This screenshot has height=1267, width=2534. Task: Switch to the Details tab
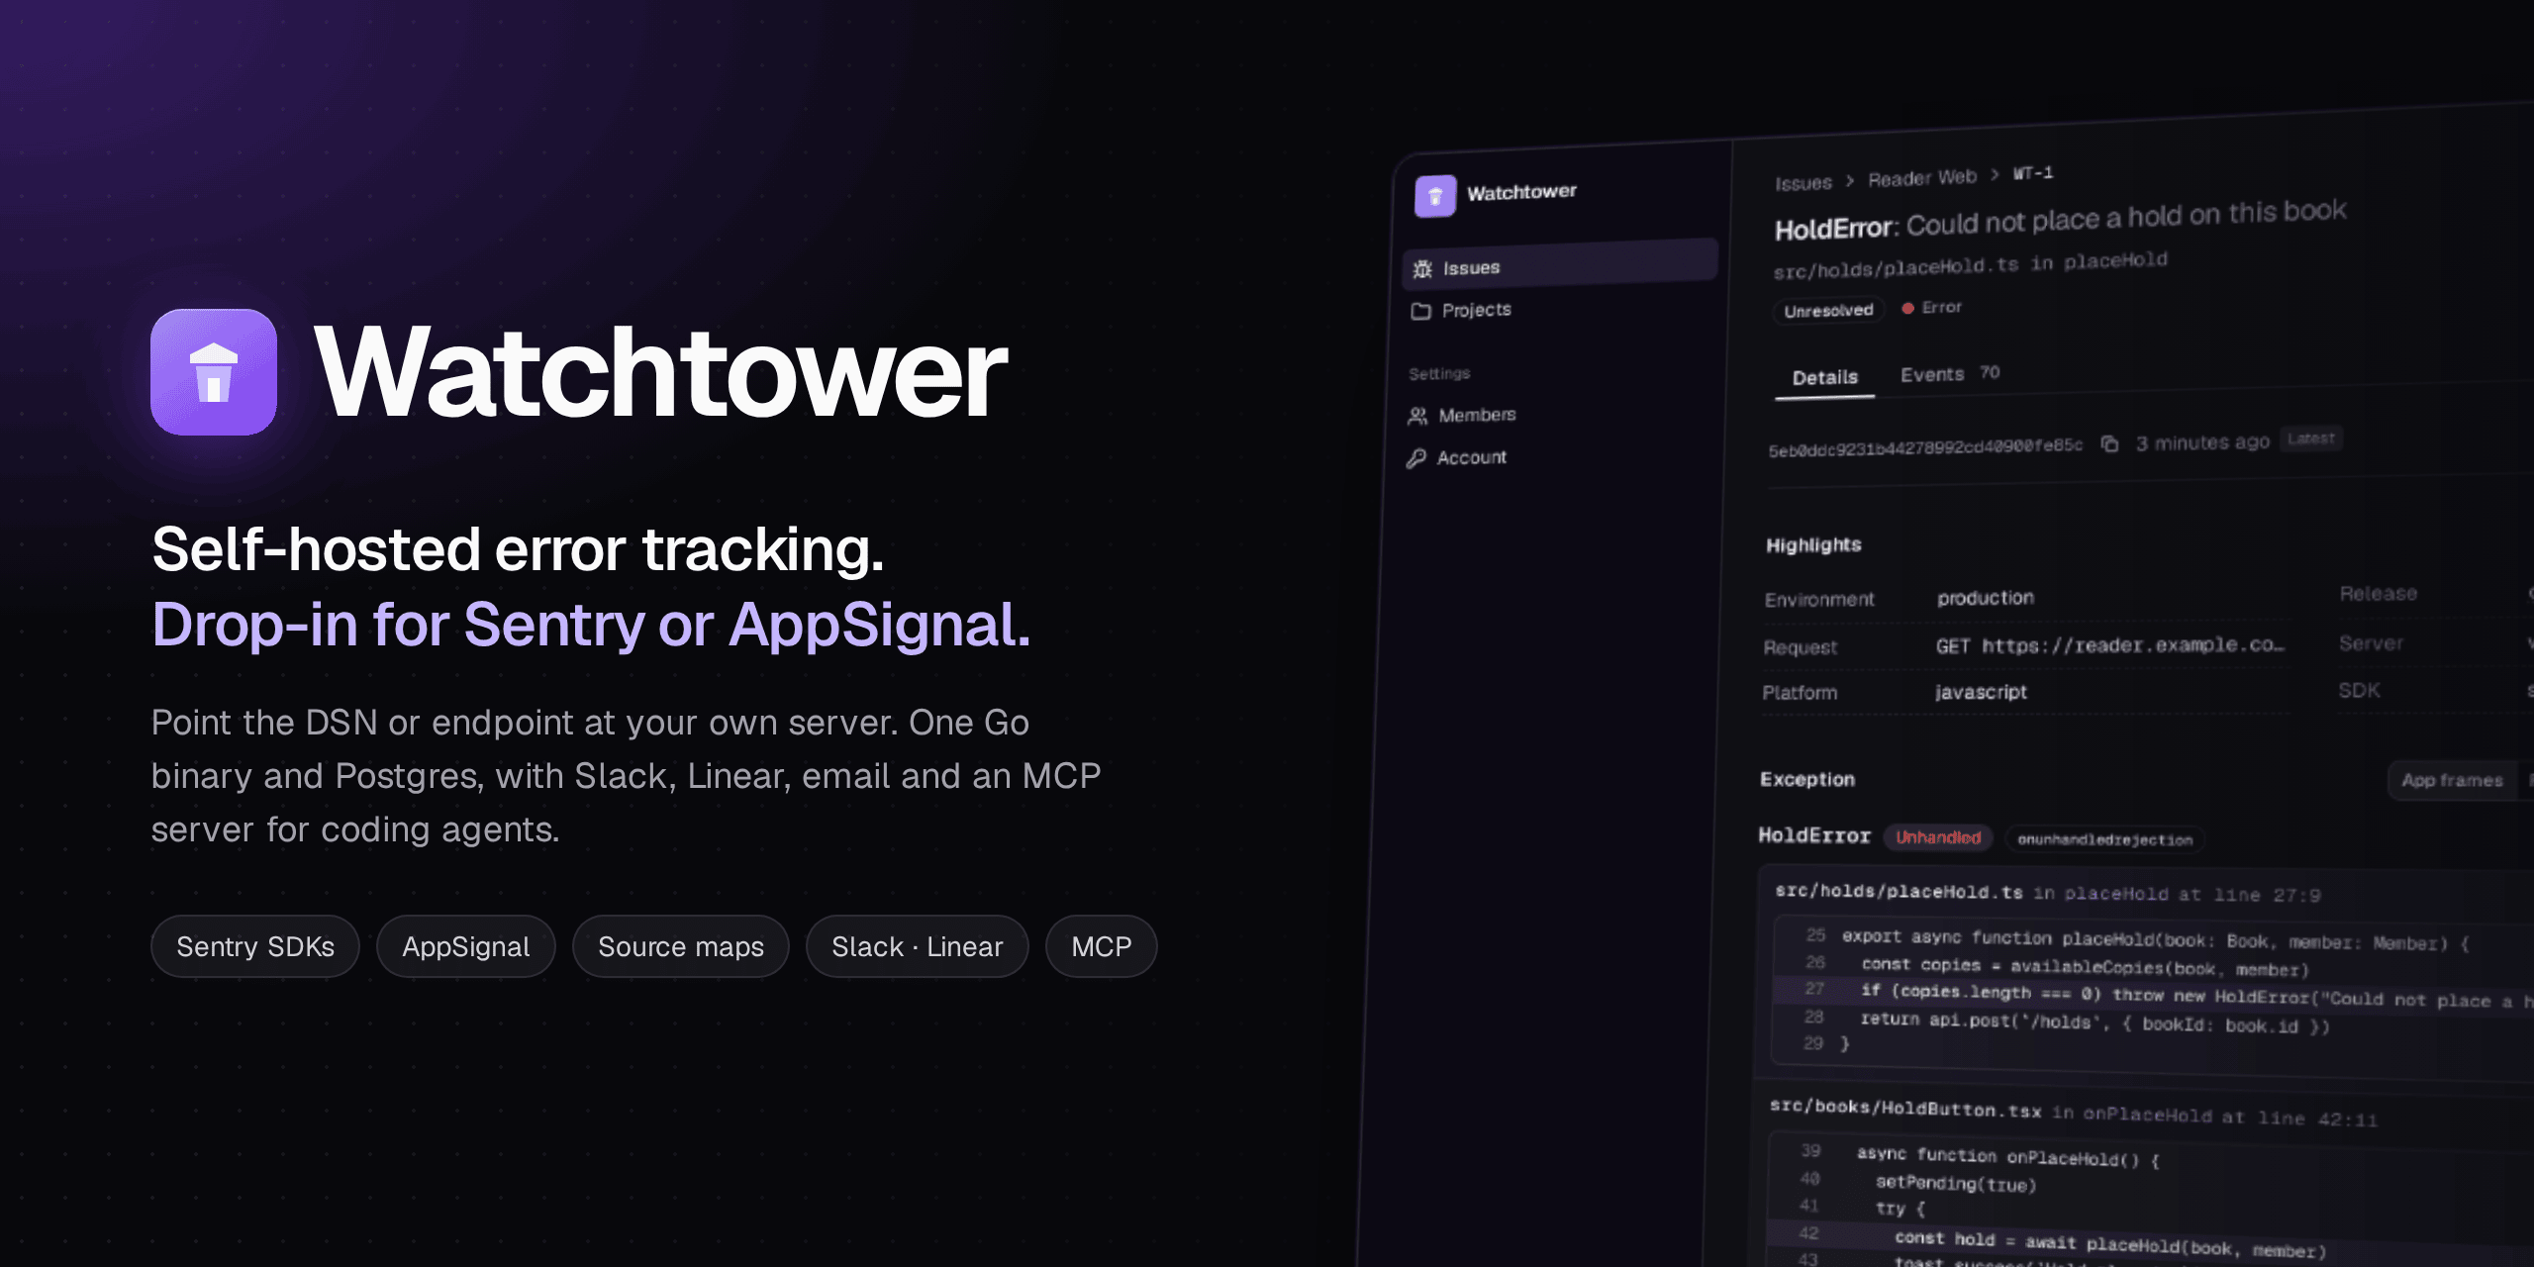point(1825,378)
